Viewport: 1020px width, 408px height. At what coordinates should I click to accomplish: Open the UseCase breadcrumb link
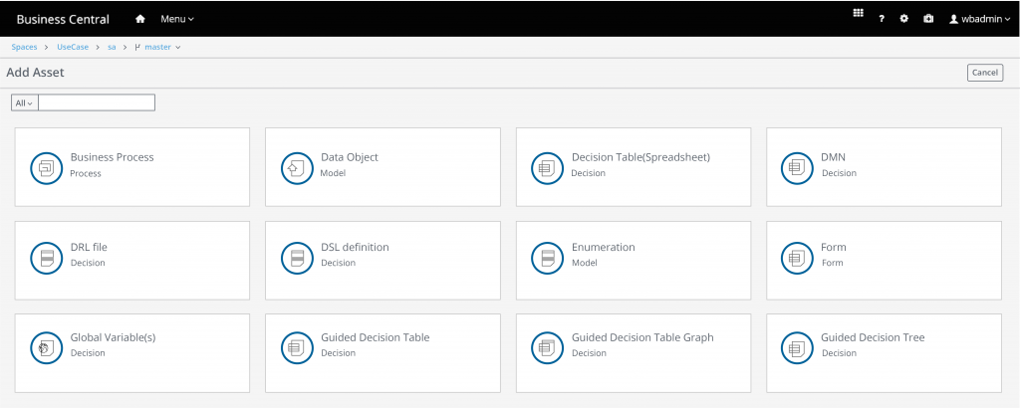click(x=73, y=47)
